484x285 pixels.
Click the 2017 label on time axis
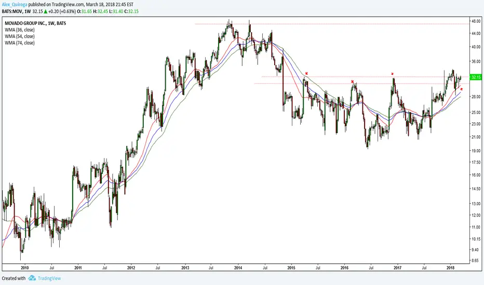coord(398,268)
